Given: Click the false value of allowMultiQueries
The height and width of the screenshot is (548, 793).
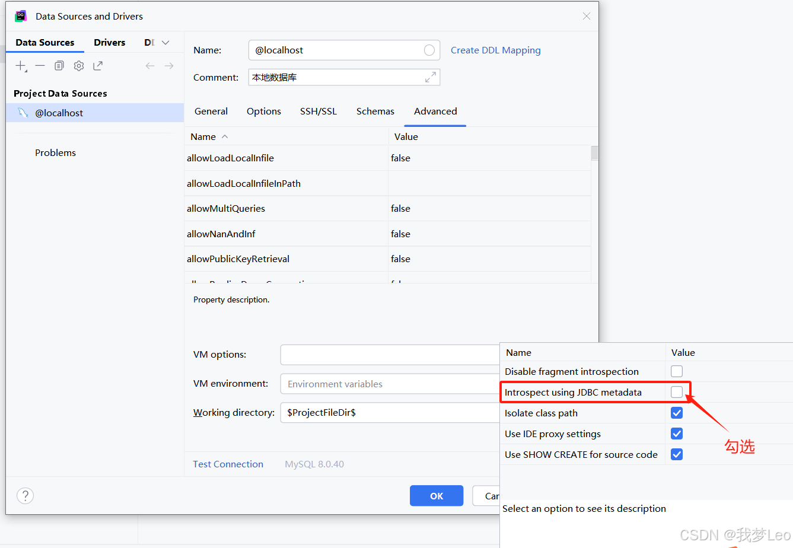Looking at the screenshot, I should pos(400,209).
